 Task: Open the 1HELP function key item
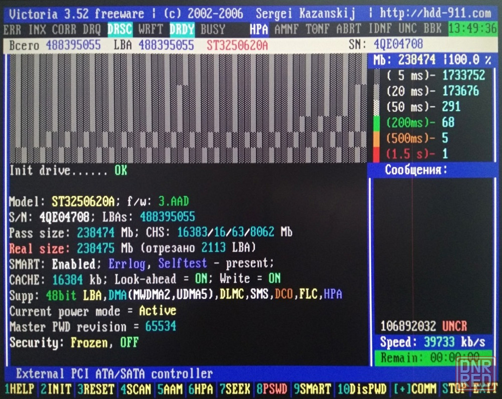pos(20,389)
